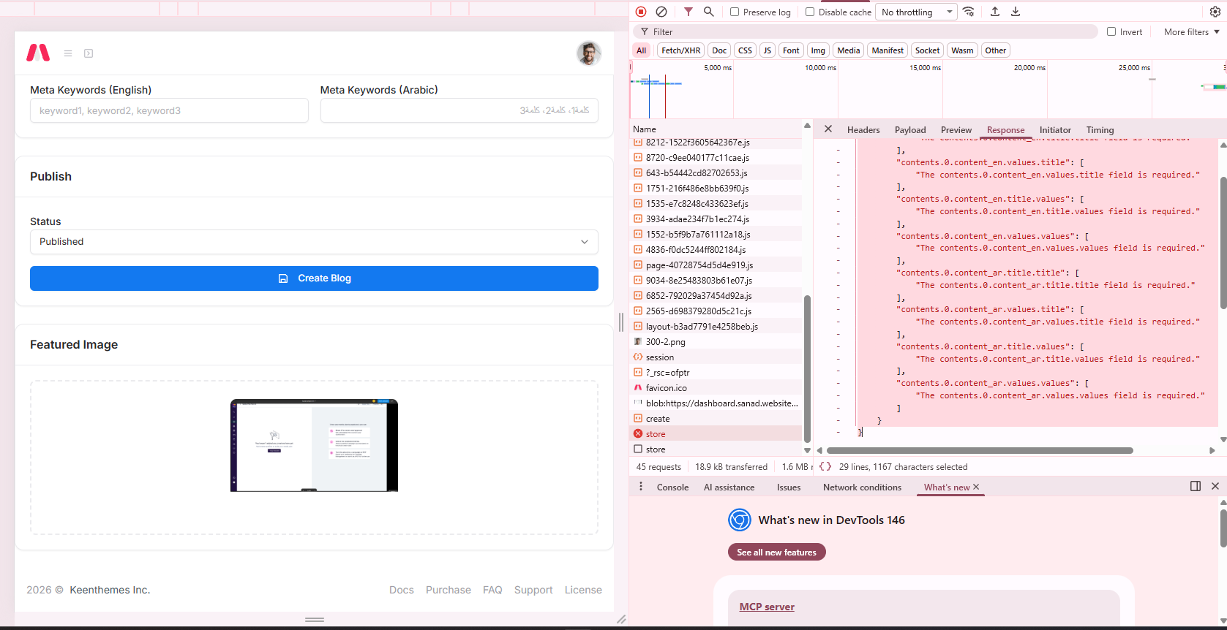Open the No throttling dropdown

(x=916, y=12)
